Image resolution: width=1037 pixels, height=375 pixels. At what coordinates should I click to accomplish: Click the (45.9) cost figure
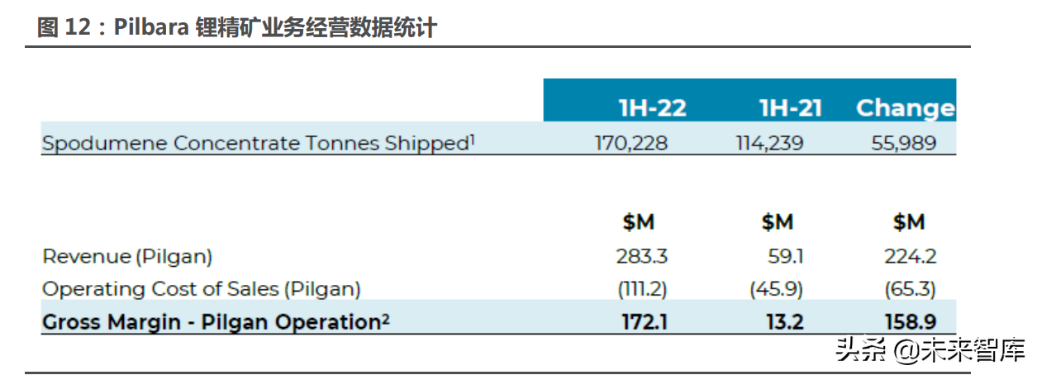pos(778,290)
